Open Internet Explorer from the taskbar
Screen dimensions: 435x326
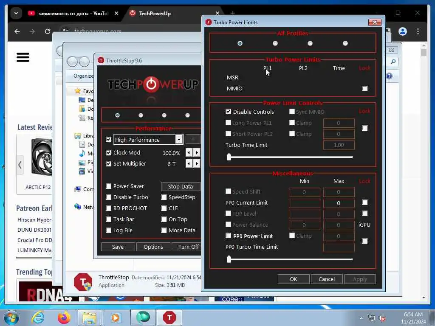[38, 318]
